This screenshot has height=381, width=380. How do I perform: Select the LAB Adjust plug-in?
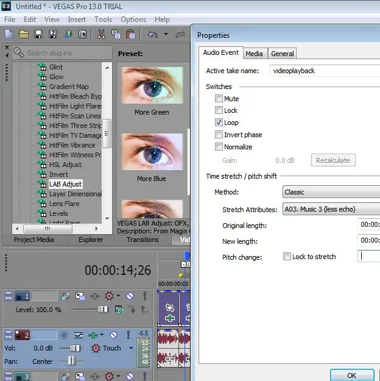click(x=65, y=184)
